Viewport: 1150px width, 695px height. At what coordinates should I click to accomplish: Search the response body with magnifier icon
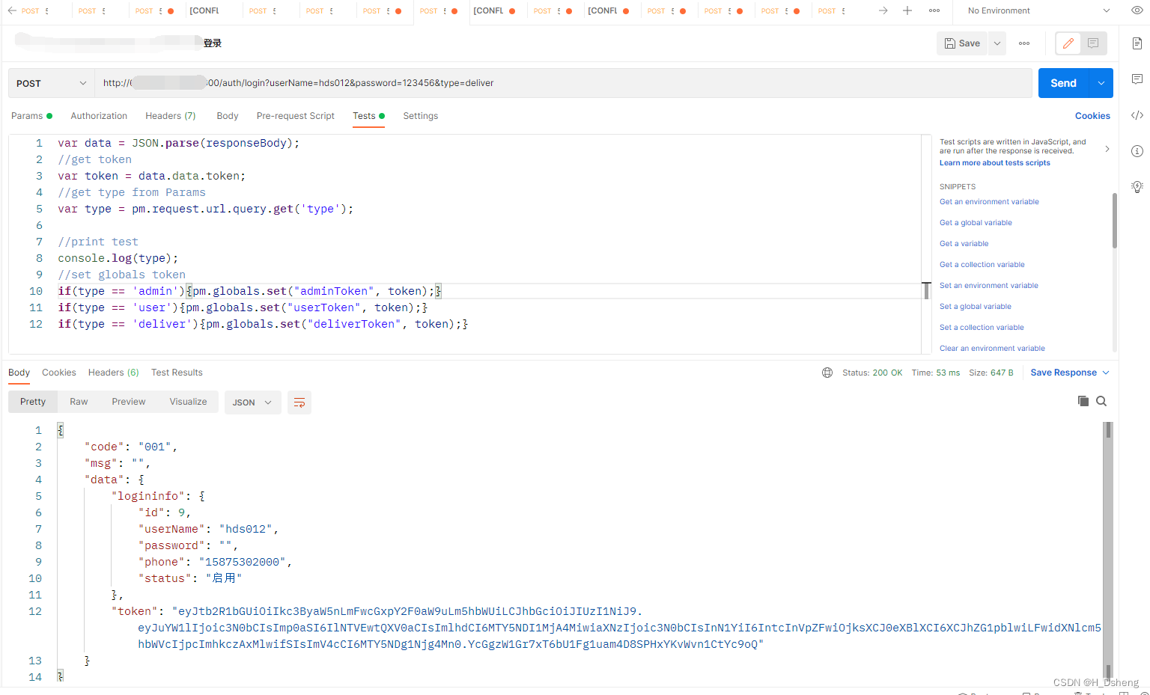[x=1101, y=401]
